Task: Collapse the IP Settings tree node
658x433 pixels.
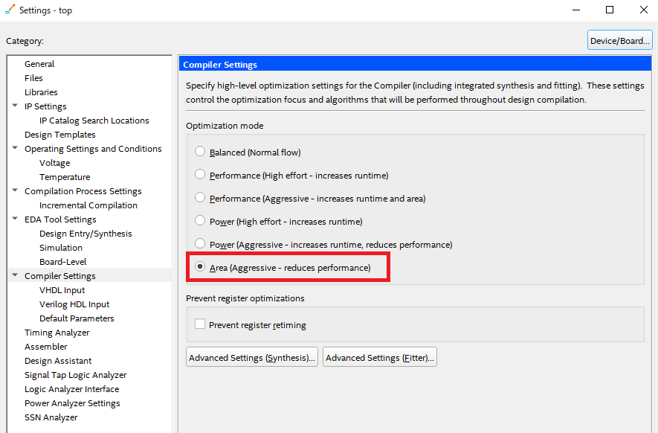Action: click(x=15, y=106)
